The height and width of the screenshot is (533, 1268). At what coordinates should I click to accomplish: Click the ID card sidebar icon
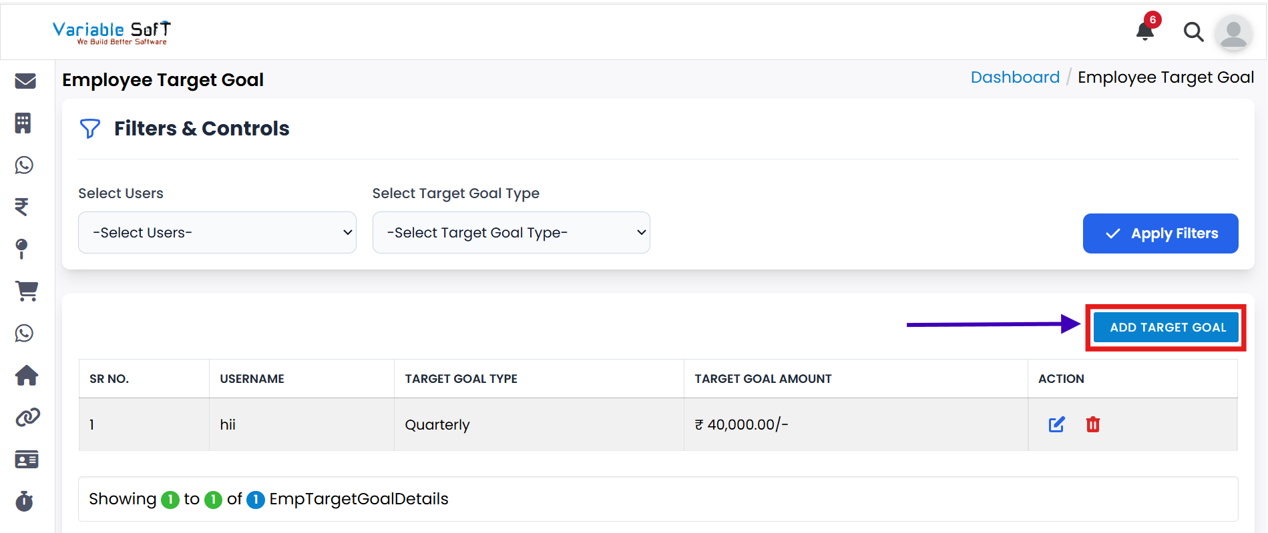point(27,460)
